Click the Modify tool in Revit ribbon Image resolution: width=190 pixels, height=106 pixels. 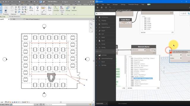[31, 9]
